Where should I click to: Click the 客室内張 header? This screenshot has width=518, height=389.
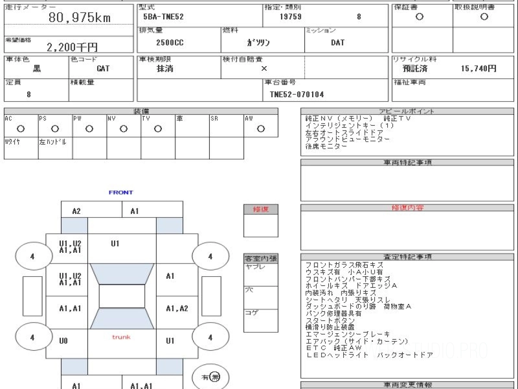click(x=261, y=258)
